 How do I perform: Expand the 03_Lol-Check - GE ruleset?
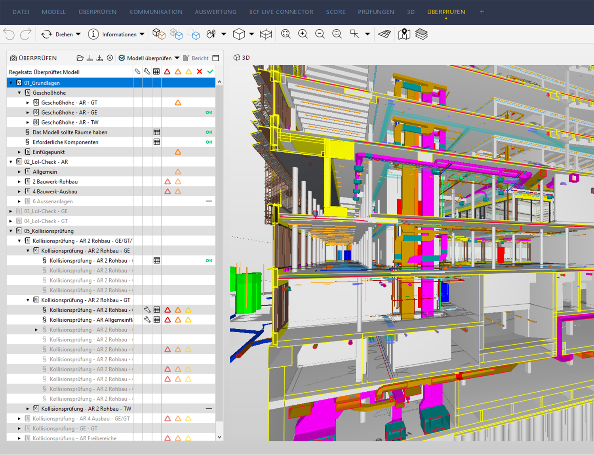click(10, 211)
